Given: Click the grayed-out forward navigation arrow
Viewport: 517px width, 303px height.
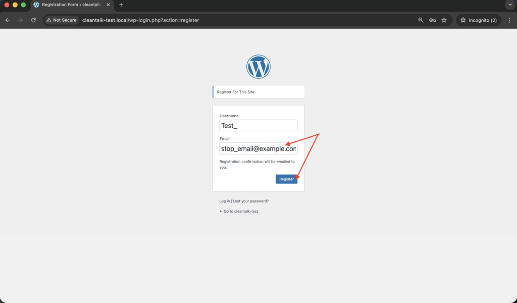Looking at the screenshot, I should tap(20, 20).
